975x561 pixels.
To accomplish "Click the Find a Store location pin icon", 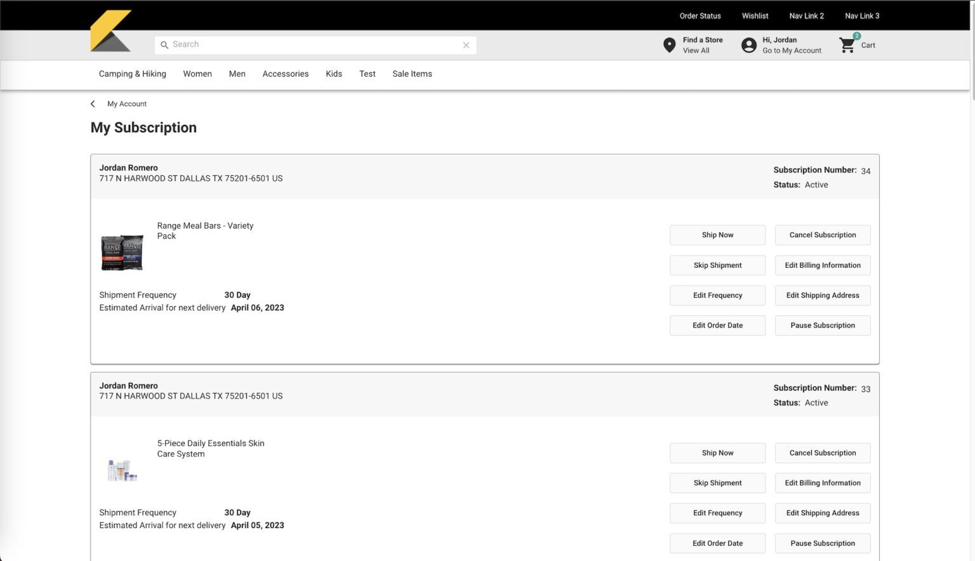I will pyautogui.click(x=669, y=44).
